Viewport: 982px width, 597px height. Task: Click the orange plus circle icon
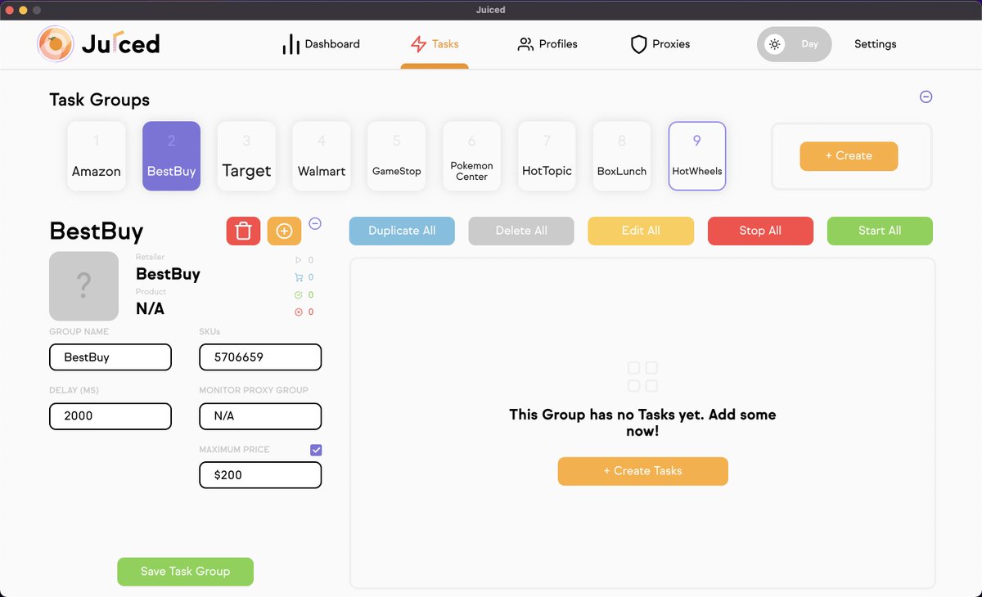point(284,231)
